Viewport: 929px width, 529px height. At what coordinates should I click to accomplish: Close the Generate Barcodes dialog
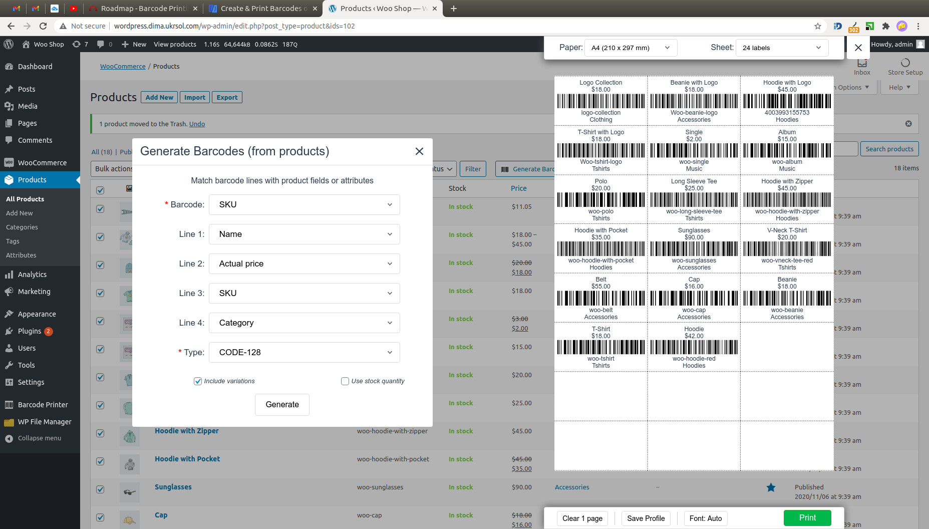tap(419, 151)
